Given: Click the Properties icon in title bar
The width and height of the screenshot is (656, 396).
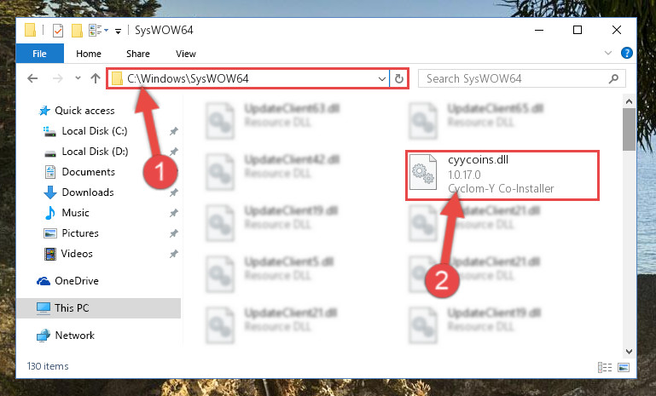Looking at the screenshot, I should [x=58, y=30].
